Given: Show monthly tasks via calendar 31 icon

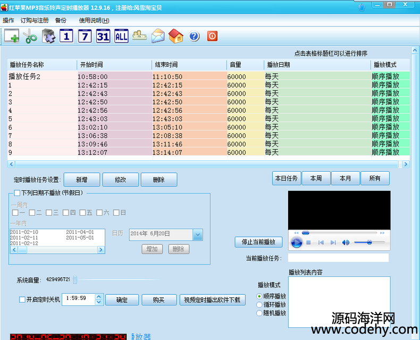Looking at the screenshot, I should (x=103, y=36).
